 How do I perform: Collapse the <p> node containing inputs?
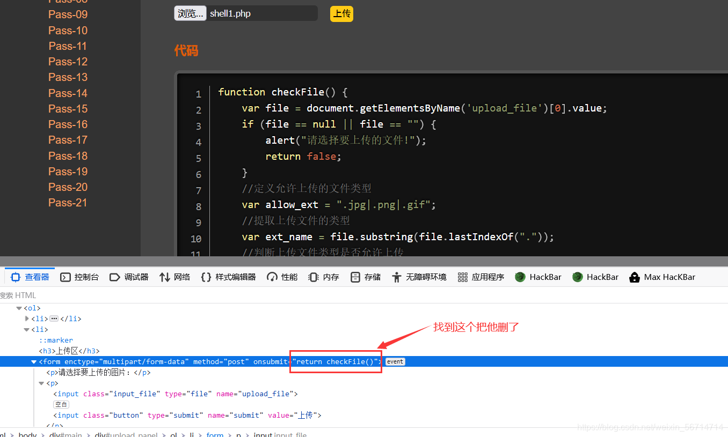[41, 383]
